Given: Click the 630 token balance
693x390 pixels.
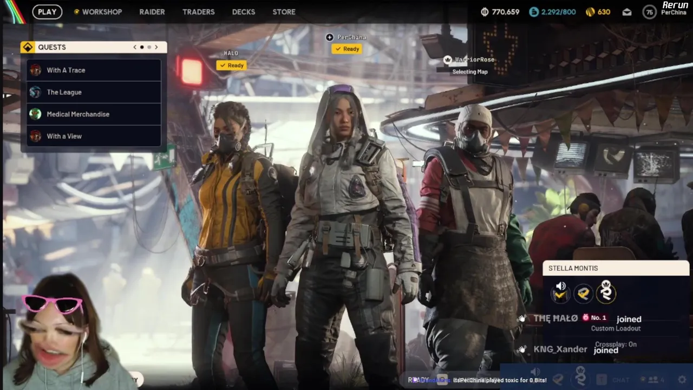Looking at the screenshot, I should click(604, 12).
